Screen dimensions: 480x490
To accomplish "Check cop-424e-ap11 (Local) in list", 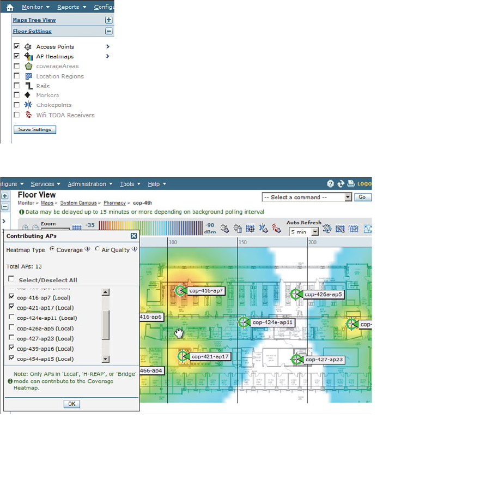I will click(x=11, y=317).
